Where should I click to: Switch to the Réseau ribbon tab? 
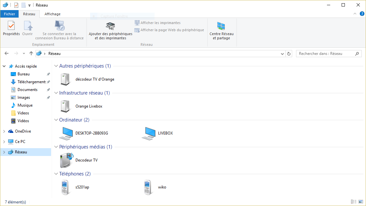[29, 14]
